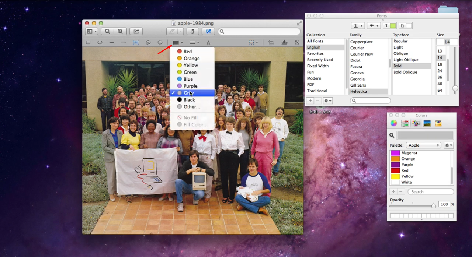
Task: Click the Zoom In magnifier in Preview
Action: point(120,32)
